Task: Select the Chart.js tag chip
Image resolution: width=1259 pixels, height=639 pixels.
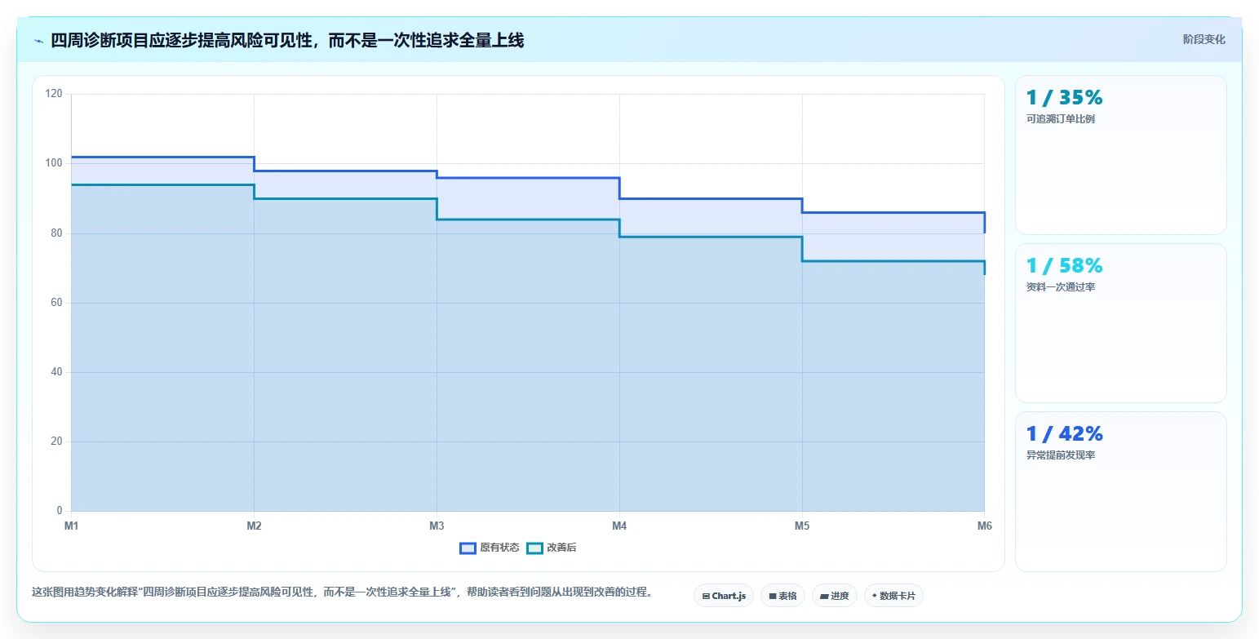Action: [724, 596]
